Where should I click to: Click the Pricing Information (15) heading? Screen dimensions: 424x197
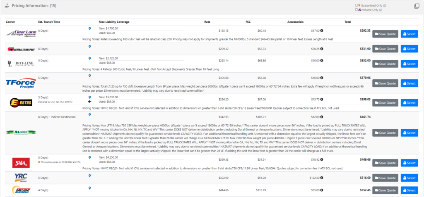(34, 6)
